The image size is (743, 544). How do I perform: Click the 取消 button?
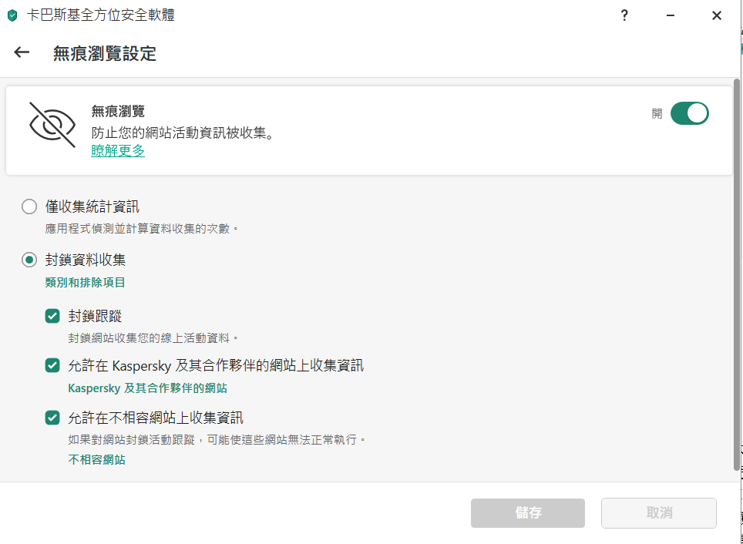point(659,513)
